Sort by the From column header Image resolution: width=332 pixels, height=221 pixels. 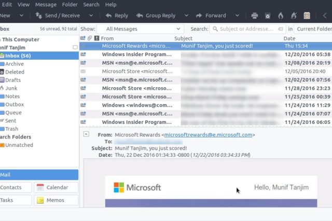tap(107, 38)
